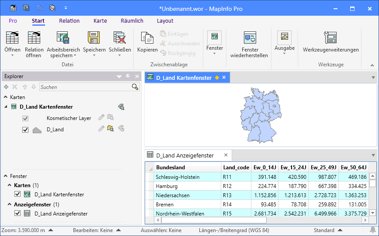Click map options icon beside D_Land Kartenfenster
The height and width of the screenshot is (236, 379).
click(121, 107)
